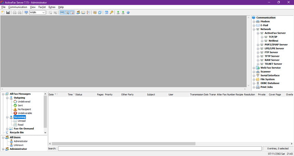
Task: Open the File menu
Action: tap(3, 7)
